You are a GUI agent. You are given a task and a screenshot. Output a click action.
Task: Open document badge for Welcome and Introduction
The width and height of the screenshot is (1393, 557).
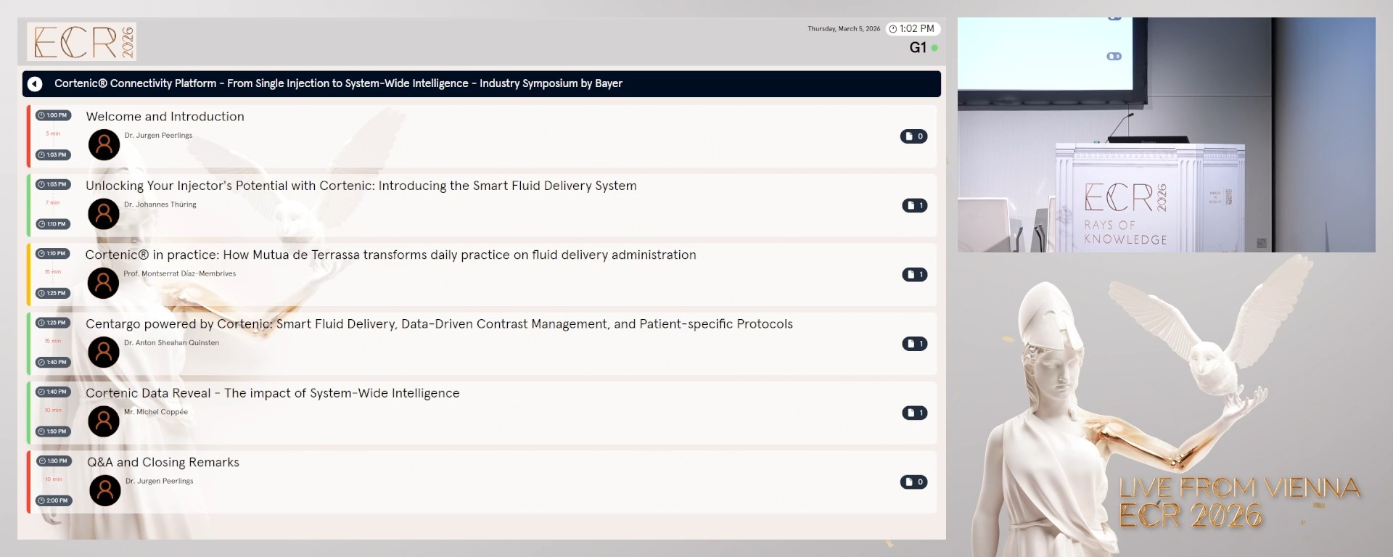point(913,136)
